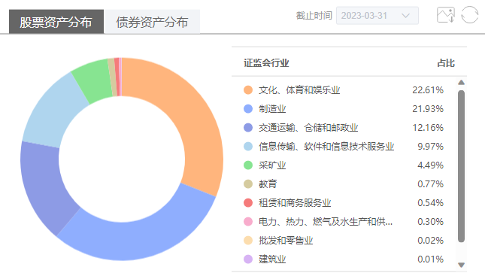
Task: Toggle 交通运输、仓储和邮政业 legend marker
Action: (248, 128)
